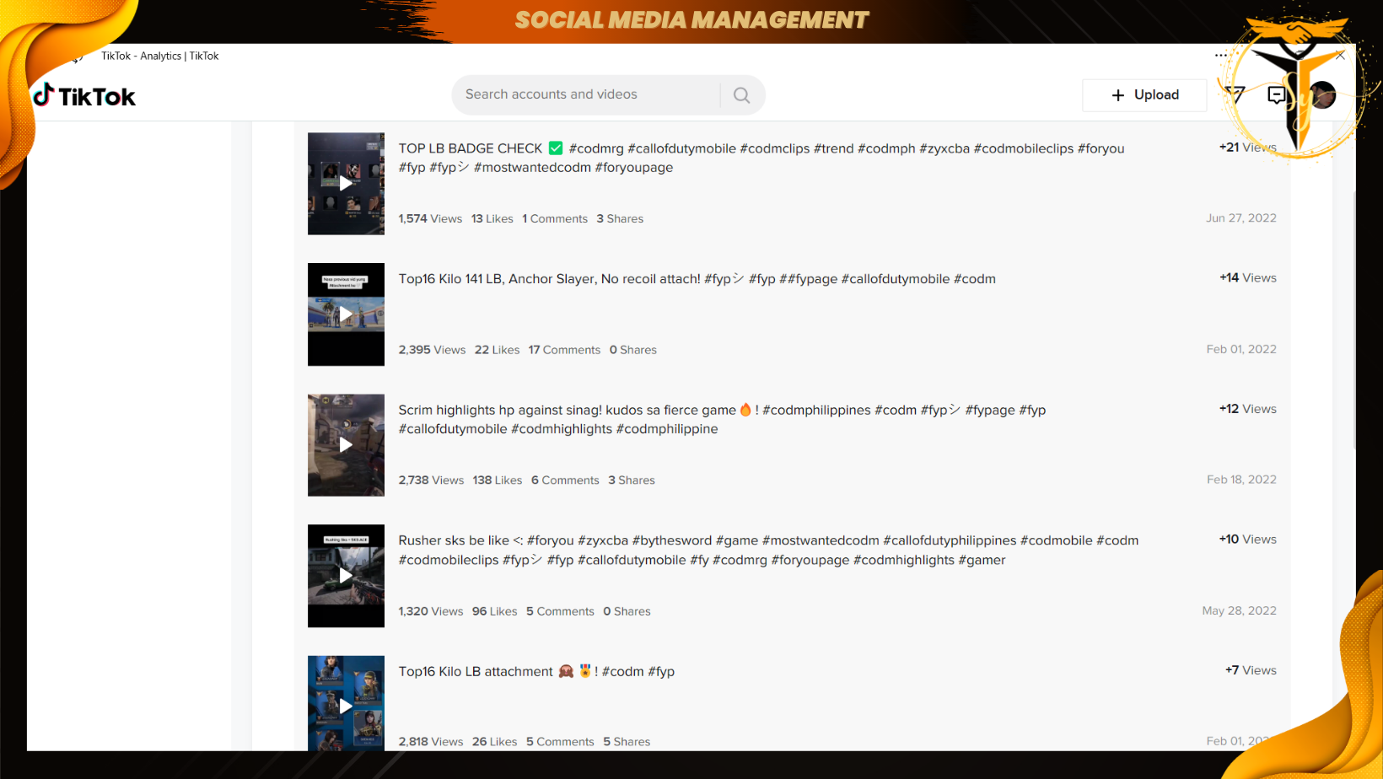1383x779 pixels.
Task: Click the #codmhighlights hashtag in the Scrim caption
Action: pos(562,429)
